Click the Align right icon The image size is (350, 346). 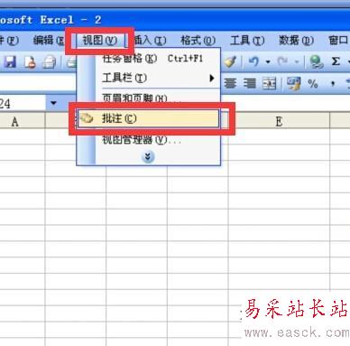click(250, 83)
